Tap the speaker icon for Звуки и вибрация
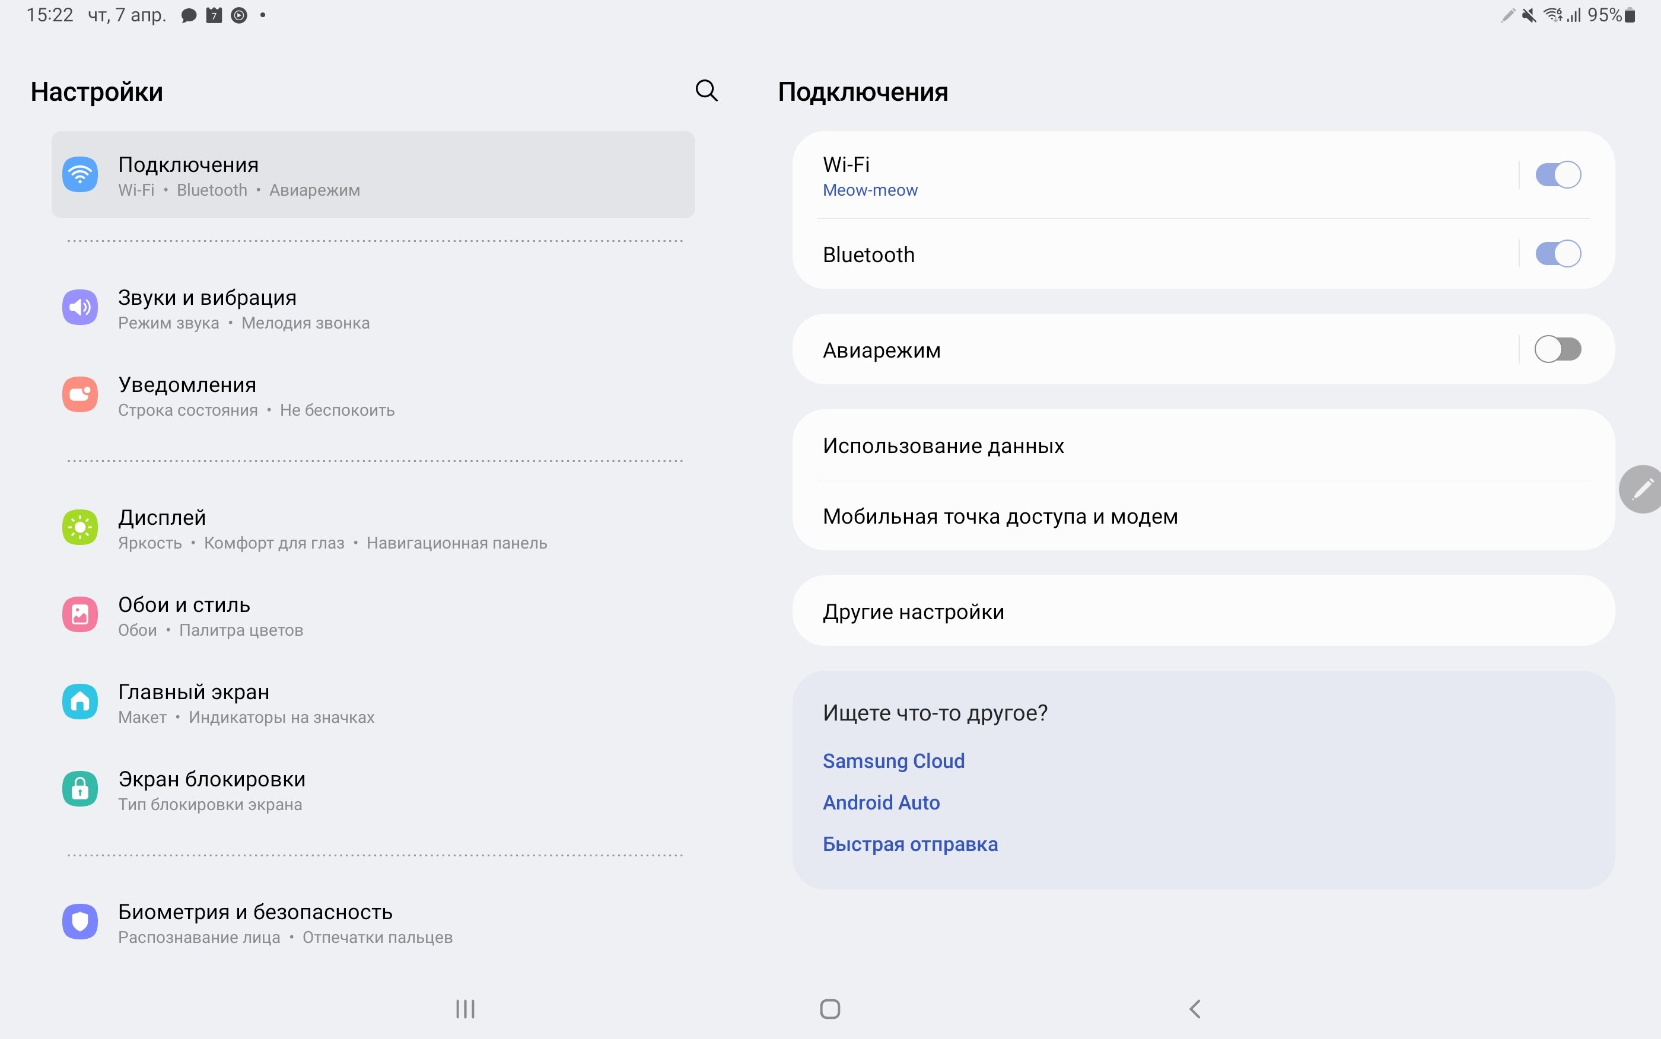1661x1039 pixels. (79, 307)
